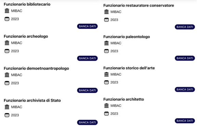Image resolution: width=197 pixels, height=136 pixels.
Task: Click calendar icon under Funzionario archeologo
Action: [7, 51]
